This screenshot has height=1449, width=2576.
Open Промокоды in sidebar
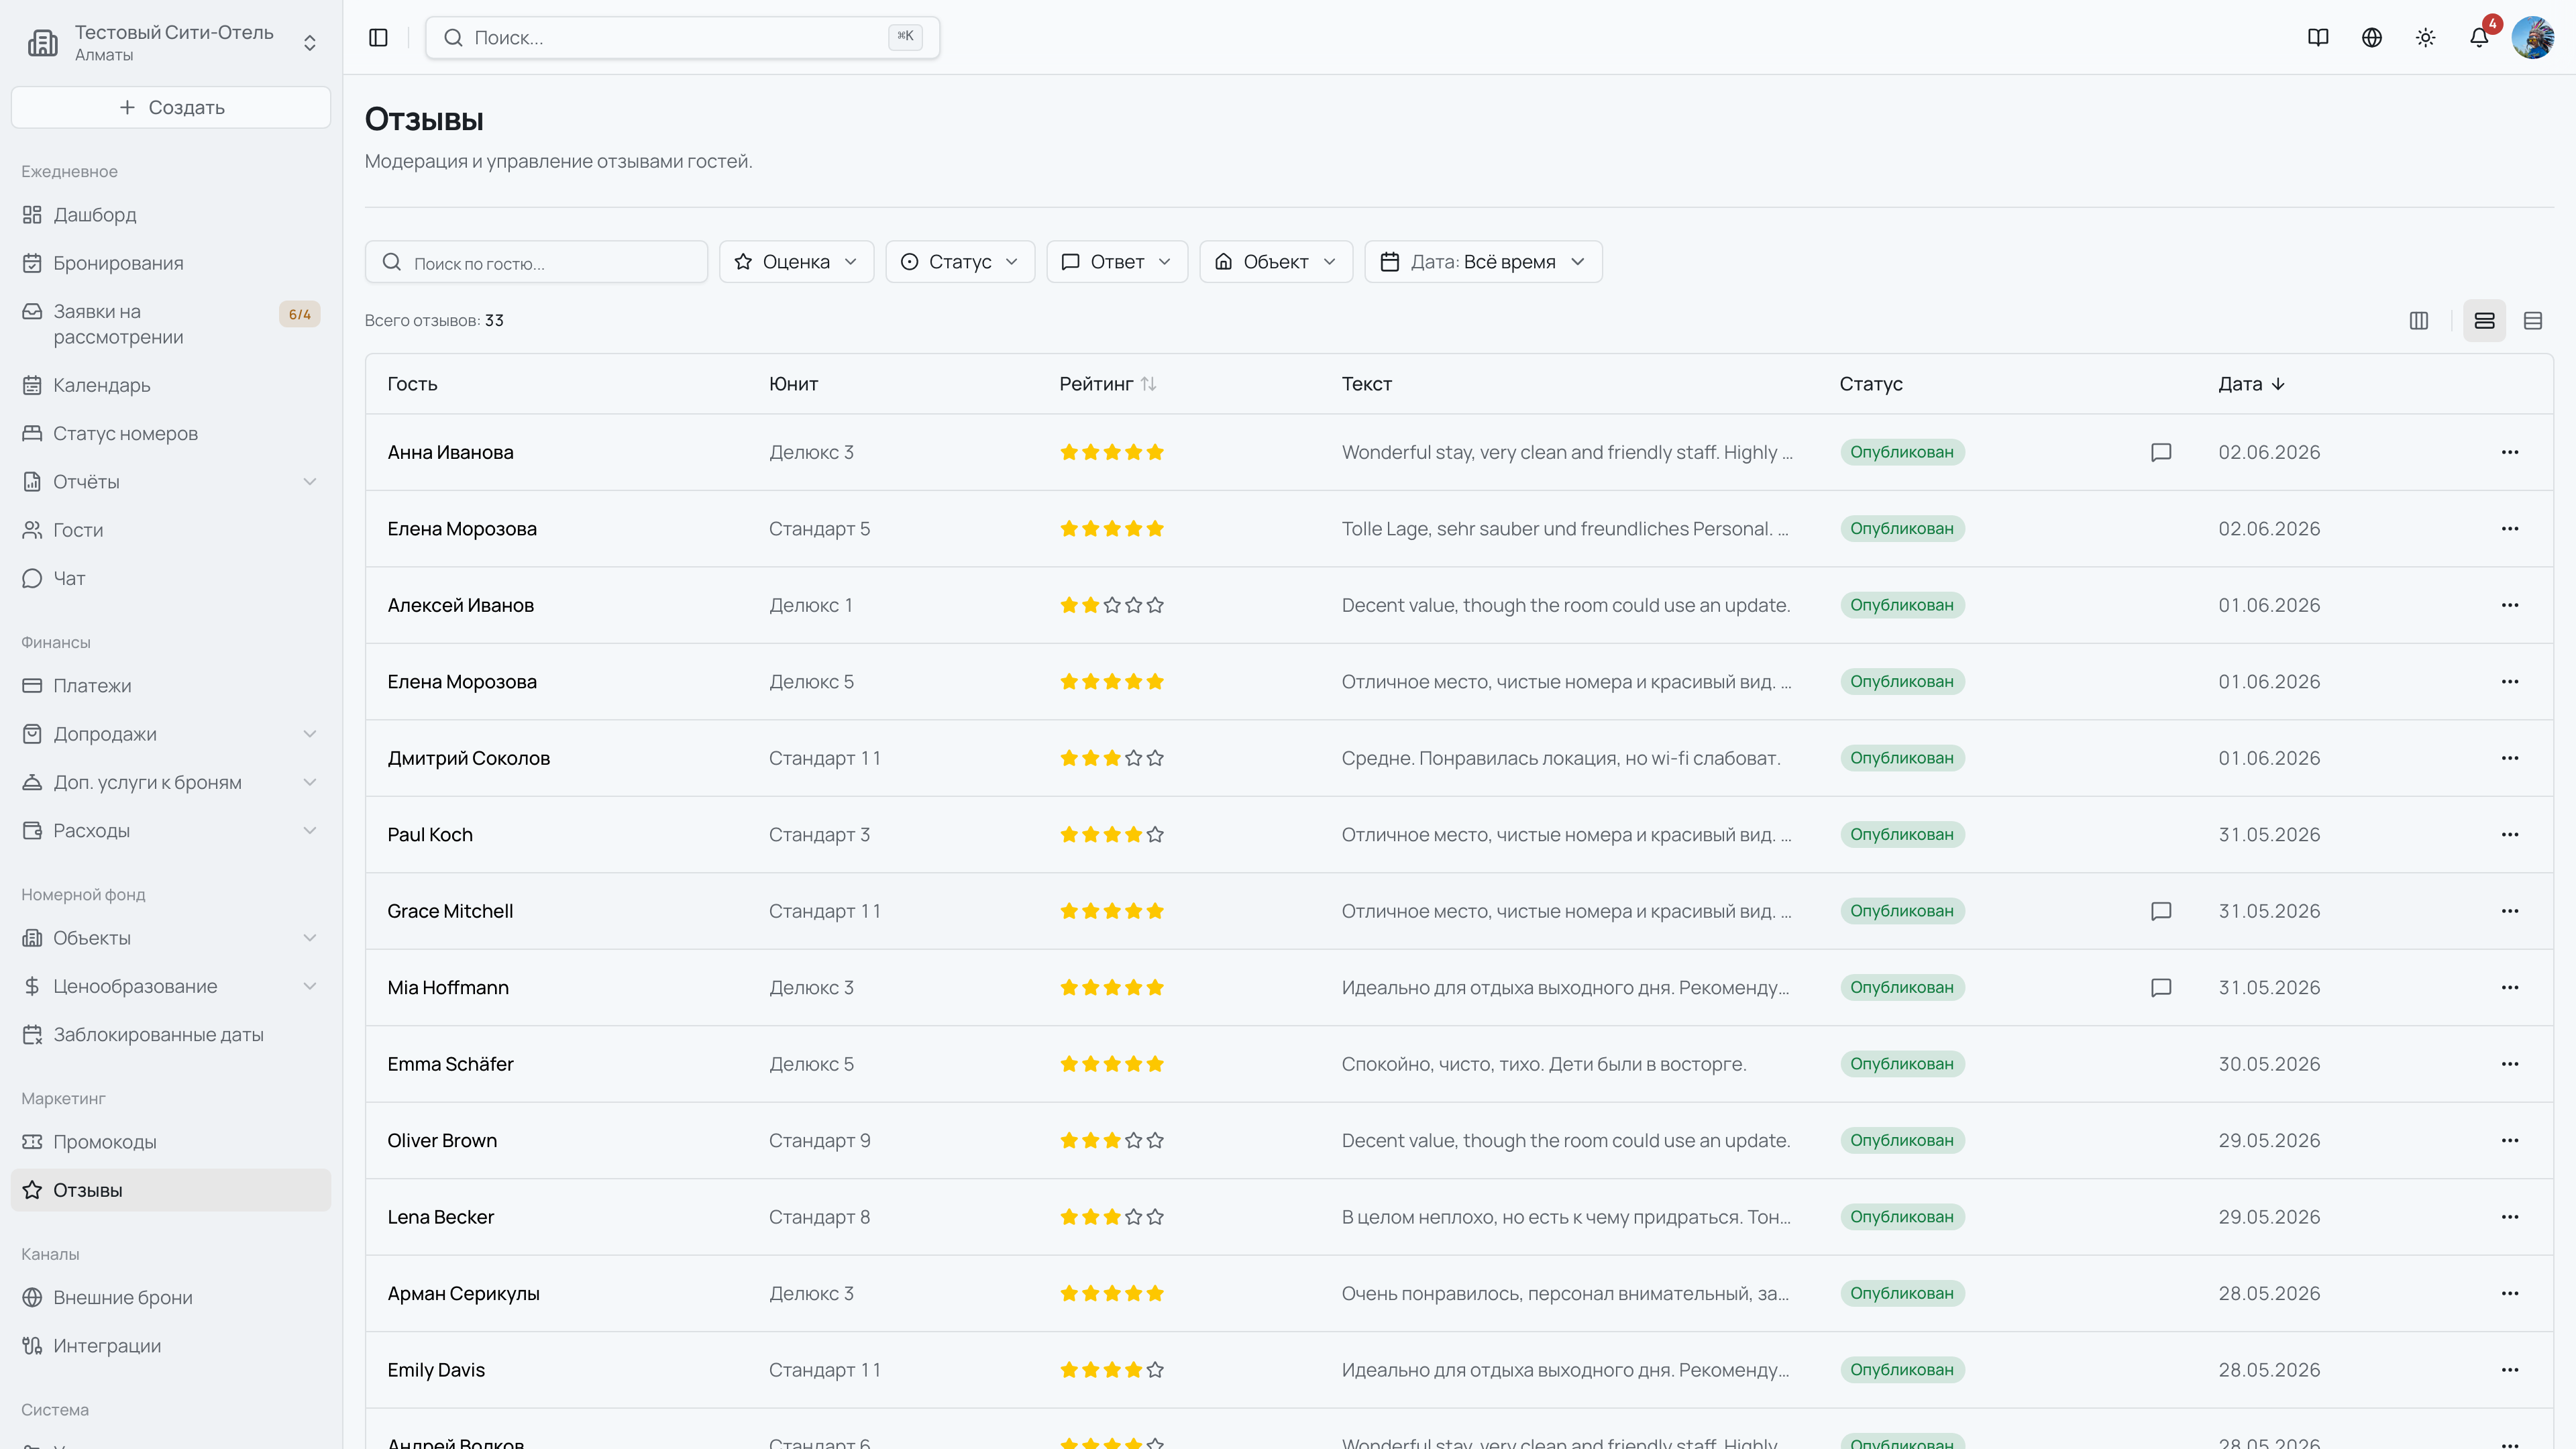(x=171, y=1142)
